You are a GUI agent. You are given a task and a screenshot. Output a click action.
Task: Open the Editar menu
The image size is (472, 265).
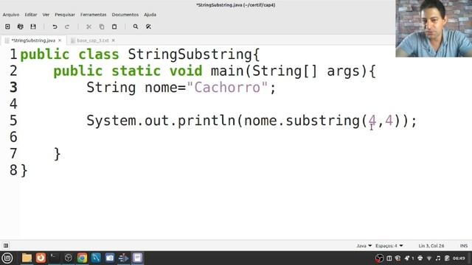31,15
